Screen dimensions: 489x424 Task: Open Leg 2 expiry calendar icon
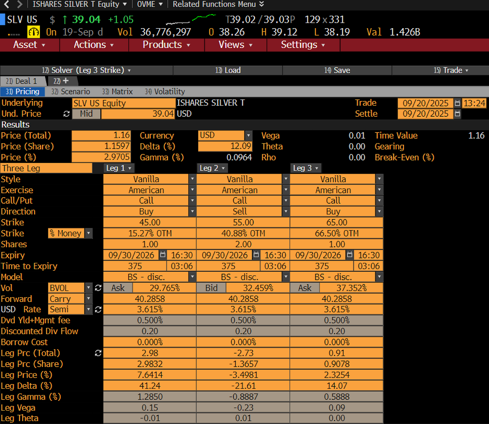256,255
